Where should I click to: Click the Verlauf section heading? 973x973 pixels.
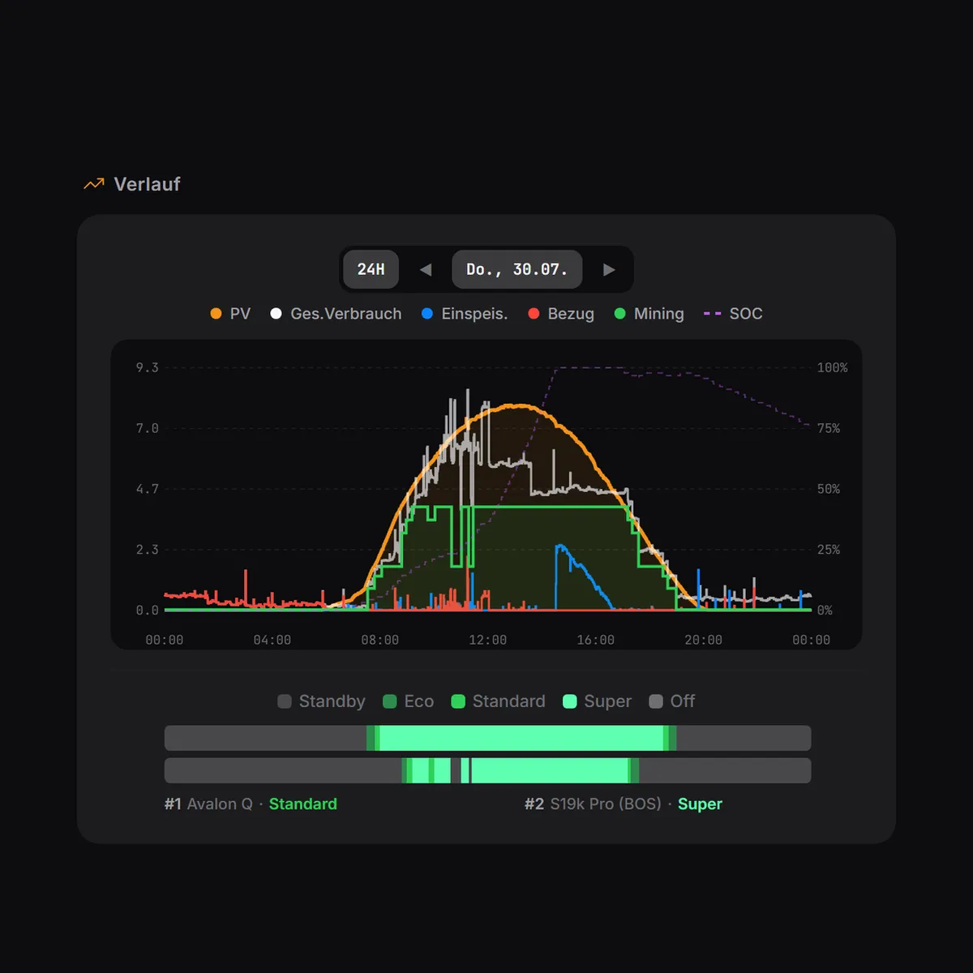pyautogui.click(x=147, y=184)
